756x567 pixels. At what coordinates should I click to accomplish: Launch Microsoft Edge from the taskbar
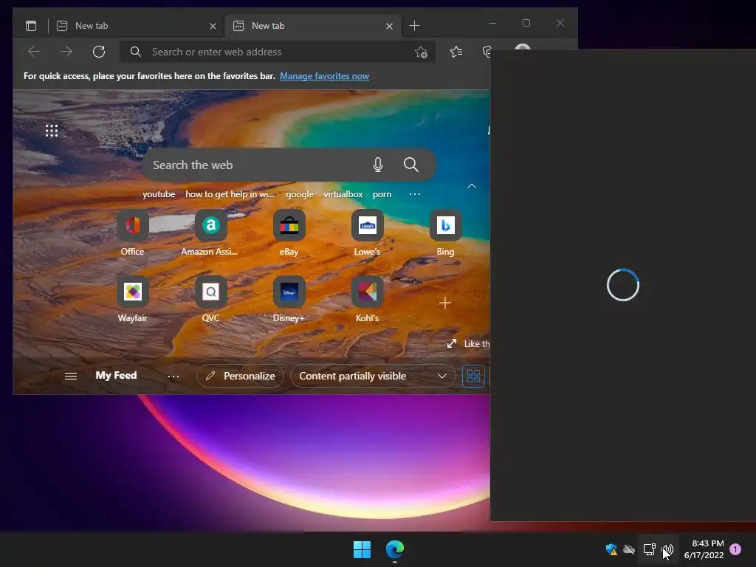[x=395, y=549]
